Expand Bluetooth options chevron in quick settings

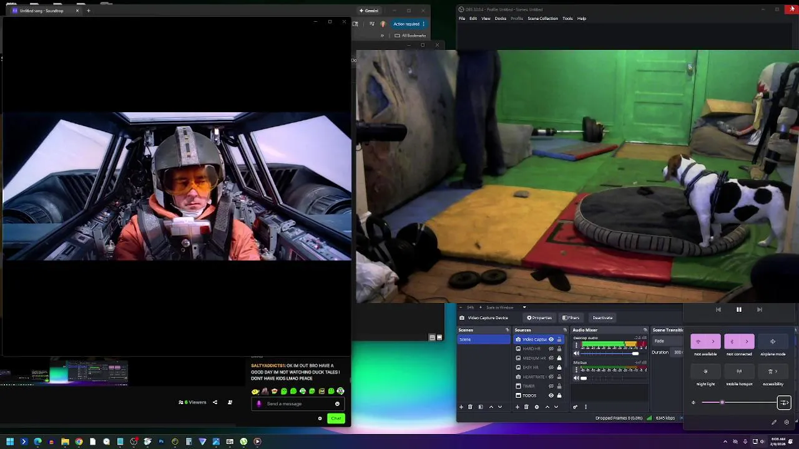[x=747, y=342]
